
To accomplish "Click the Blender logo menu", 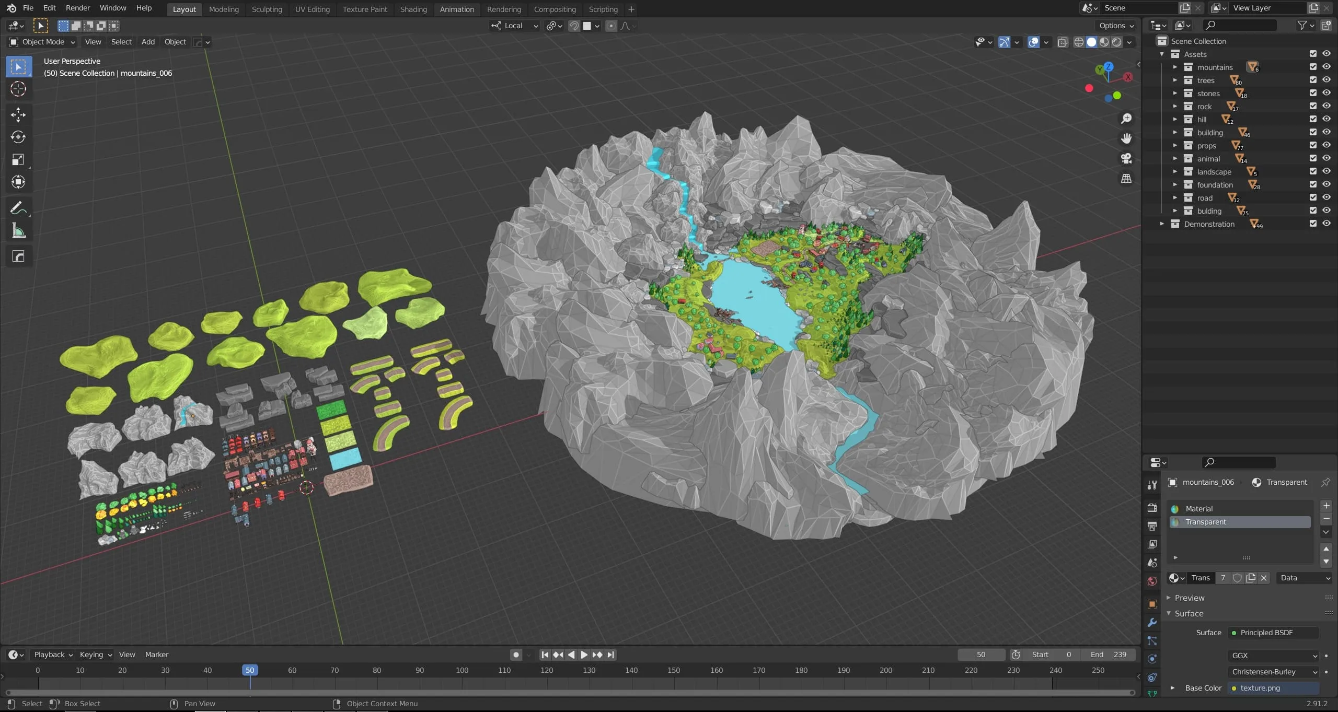I will tap(11, 8).
